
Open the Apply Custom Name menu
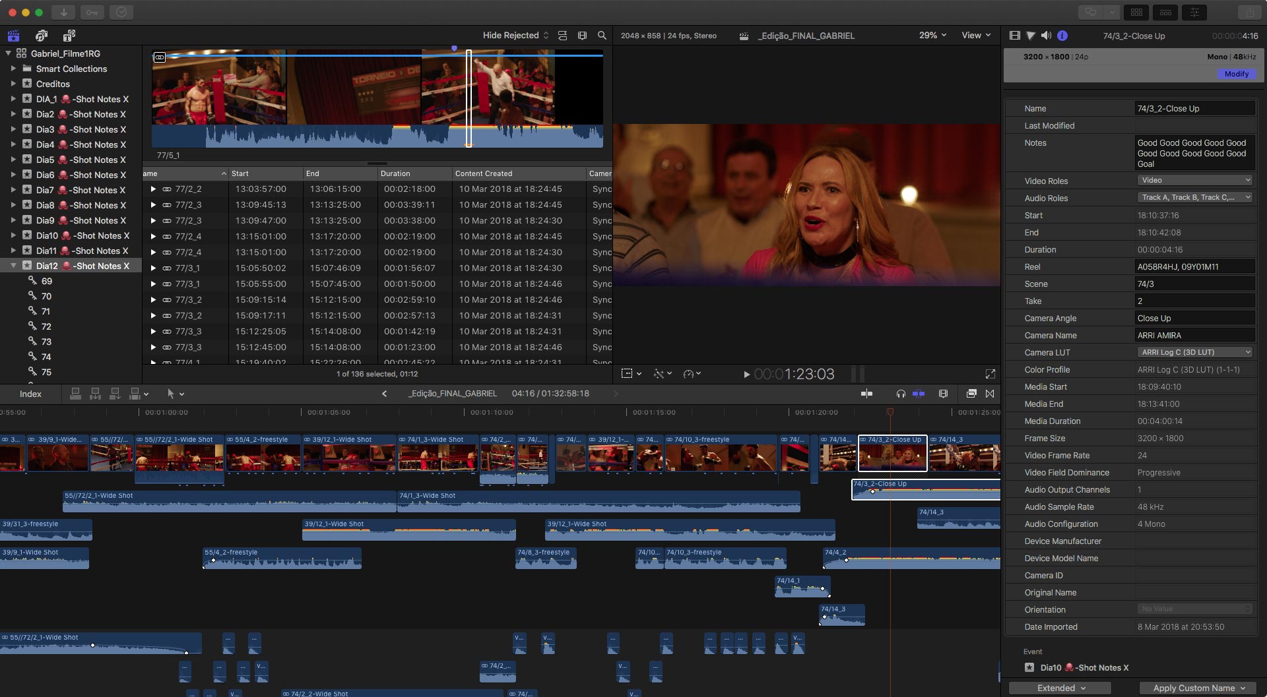pos(1199,688)
